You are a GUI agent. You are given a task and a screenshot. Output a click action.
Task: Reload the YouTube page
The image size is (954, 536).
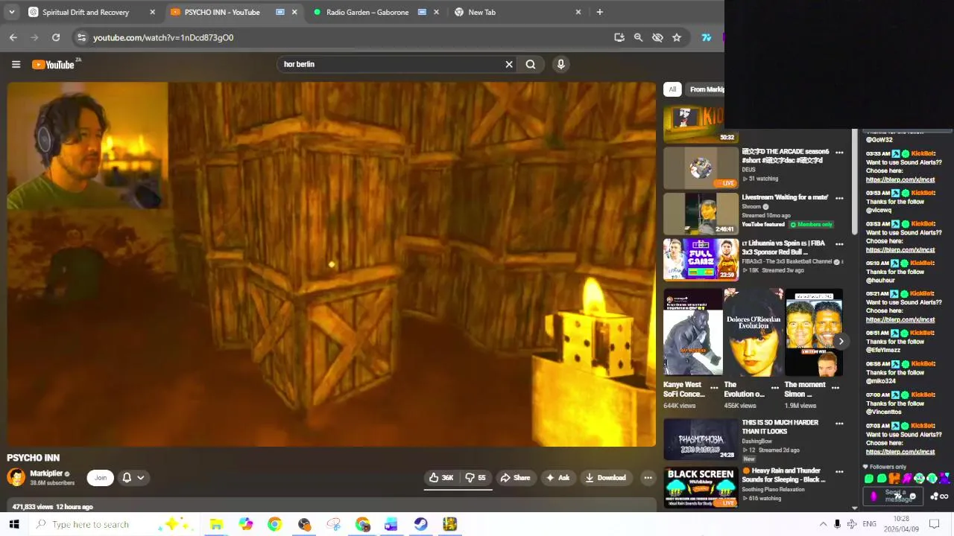point(56,37)
